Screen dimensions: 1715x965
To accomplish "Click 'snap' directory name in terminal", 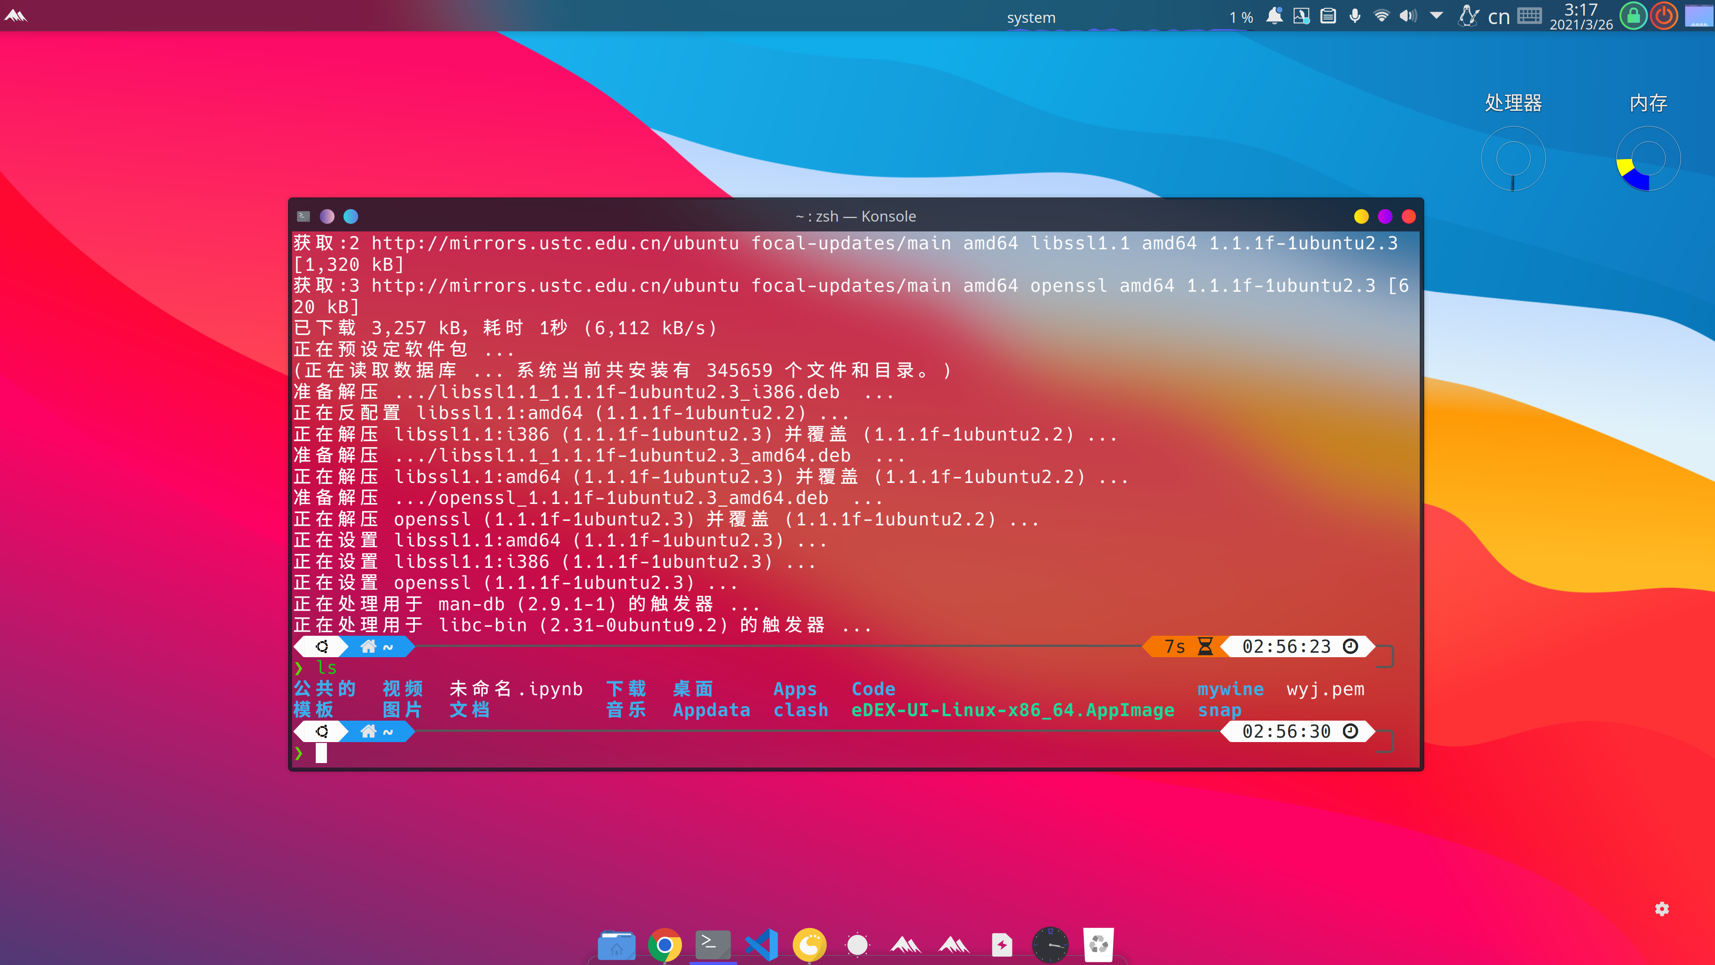I will (x=1220, y=711).
